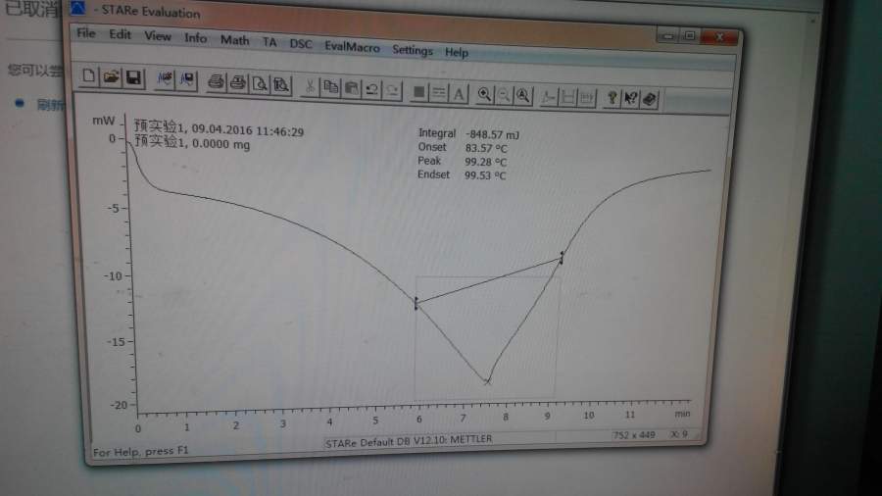
Task: Zoom out using the minus magnifier icon
Action: [504, 96]
